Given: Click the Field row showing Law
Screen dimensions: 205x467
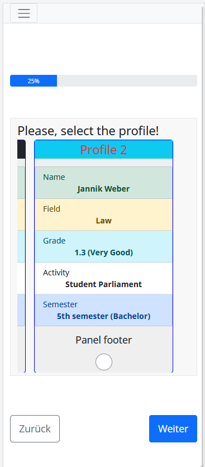Looking at the screenshot, I should coord(104,215).
